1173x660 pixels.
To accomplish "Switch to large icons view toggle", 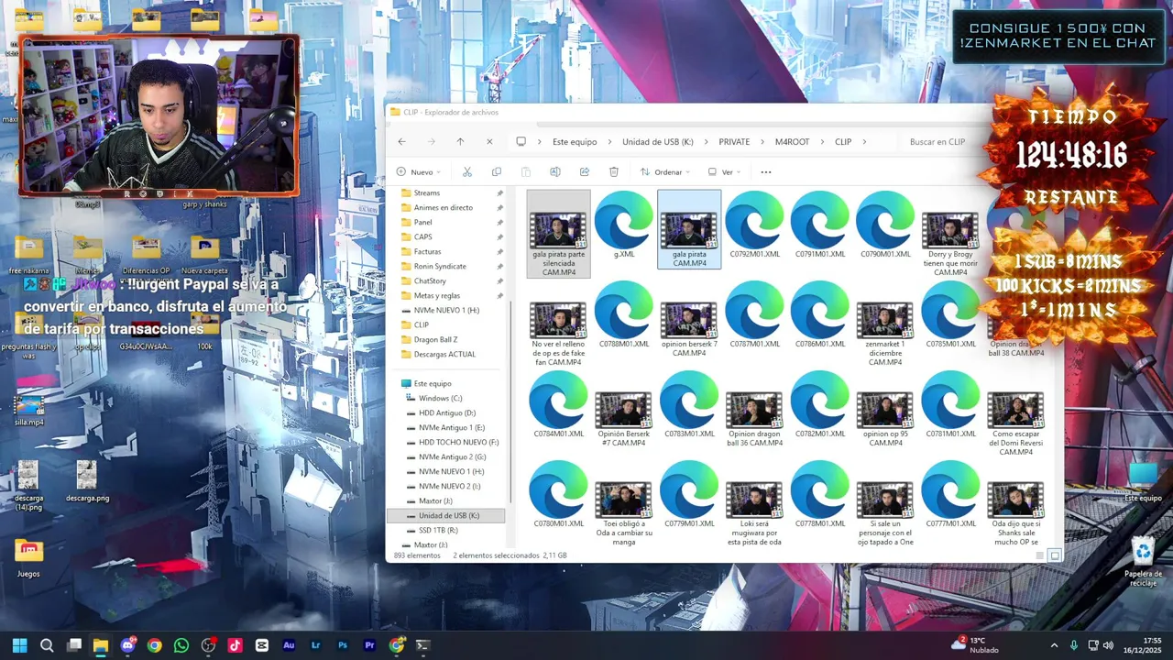I will [x=1055, y=555].
